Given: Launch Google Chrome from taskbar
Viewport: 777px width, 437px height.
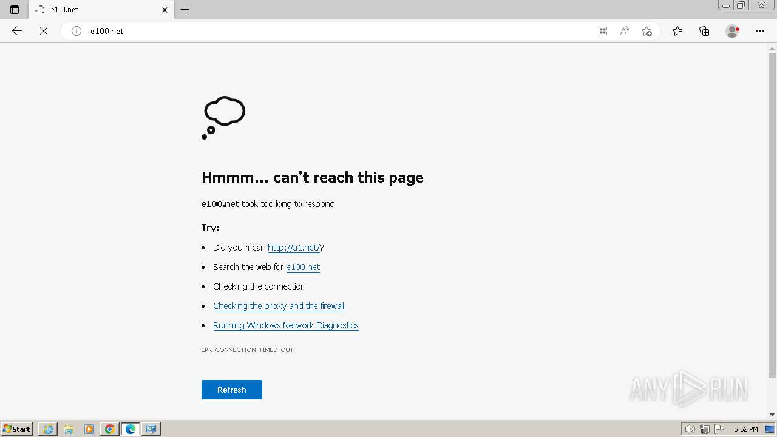Looking at the screenshot, I should (x=110, y=429).
